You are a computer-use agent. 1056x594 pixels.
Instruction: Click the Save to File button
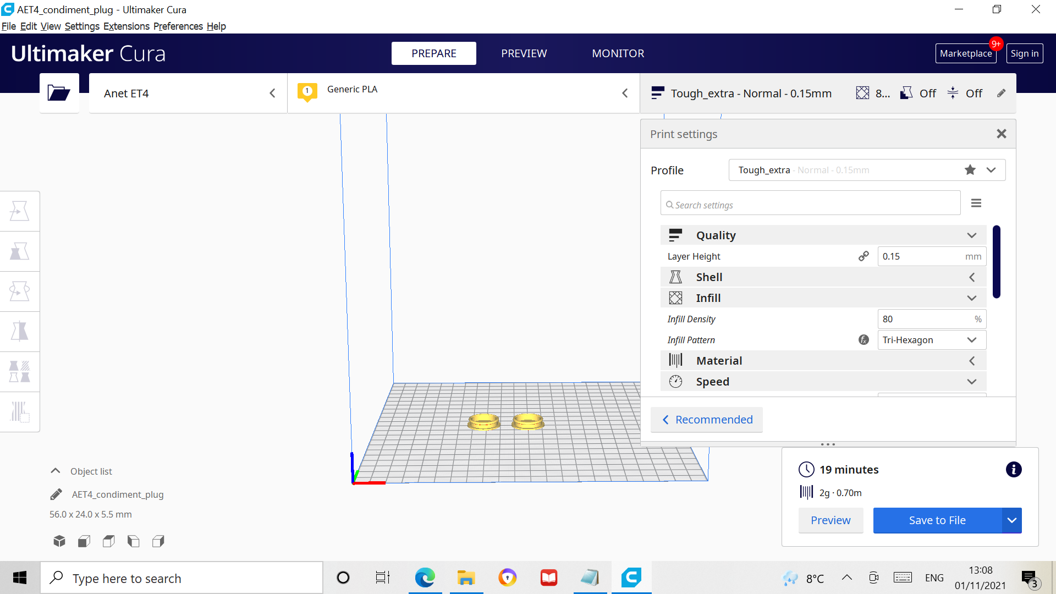coord(937,520)
